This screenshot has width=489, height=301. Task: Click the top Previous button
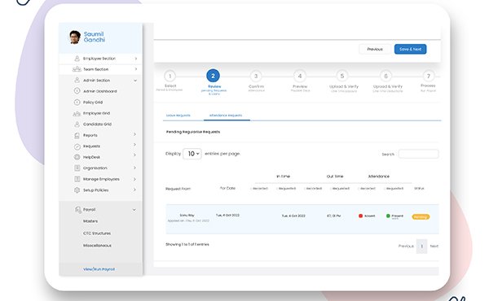375,49
